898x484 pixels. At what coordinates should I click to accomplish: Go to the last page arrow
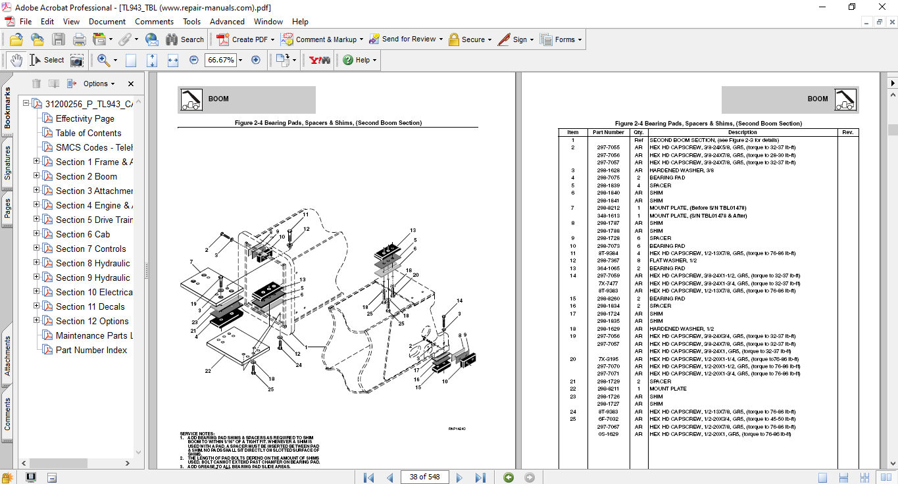coord(480,477)
